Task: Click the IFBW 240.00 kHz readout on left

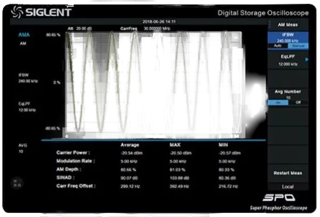Action: click(x=28, y=78)
